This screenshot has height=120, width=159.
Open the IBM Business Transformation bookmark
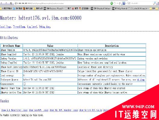tap(54, 8)
